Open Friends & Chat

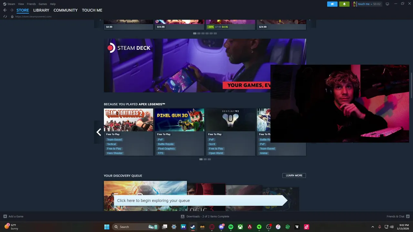[398, 217]
